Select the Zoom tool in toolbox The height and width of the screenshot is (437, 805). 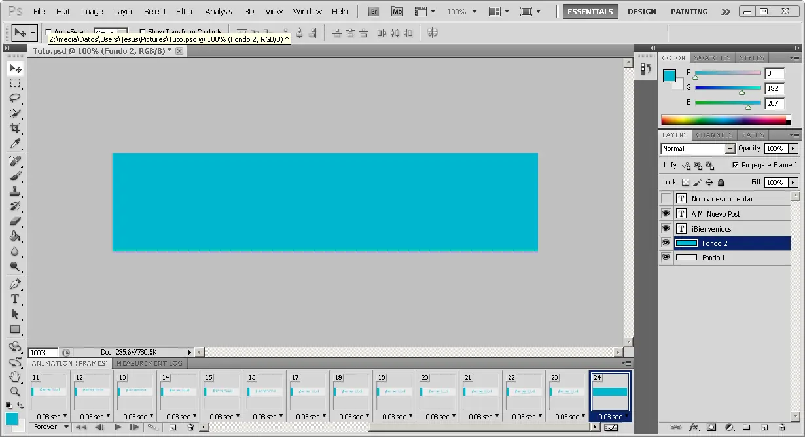click(x=14, y=391)
